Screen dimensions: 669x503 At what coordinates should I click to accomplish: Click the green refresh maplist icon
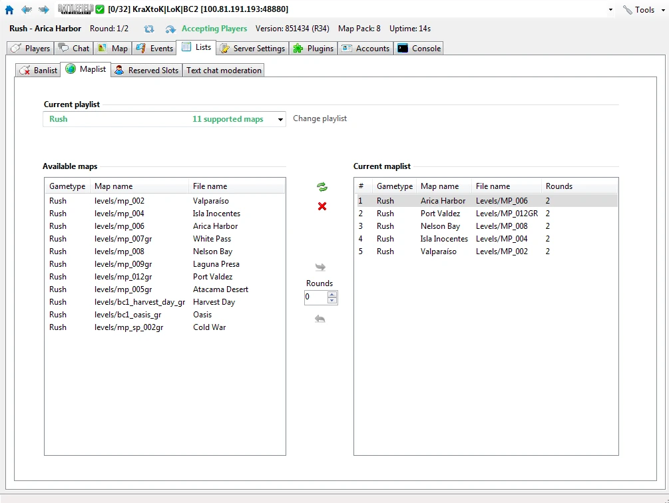(322, 187)
